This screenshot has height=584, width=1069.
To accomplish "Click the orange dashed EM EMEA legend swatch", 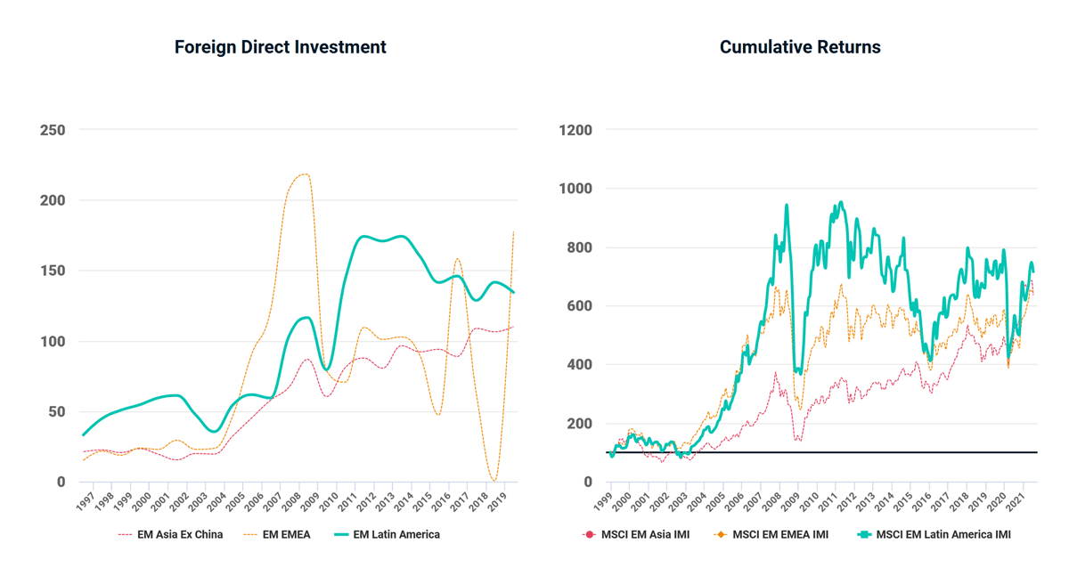I will [249, 535].
